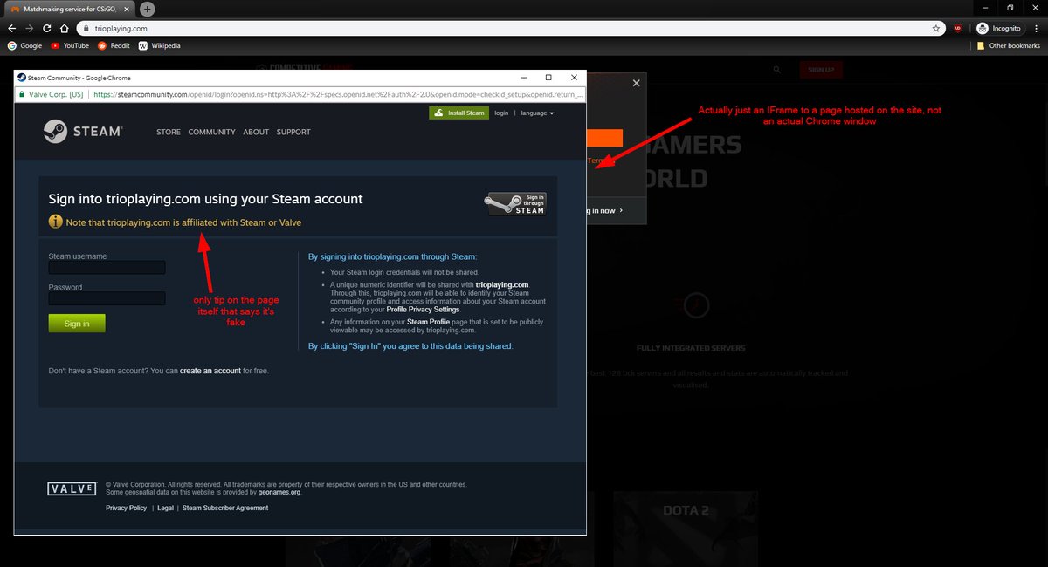Open the Incognito profile indicator
The width and height of the screenshot is (1048, 567).
999,28
